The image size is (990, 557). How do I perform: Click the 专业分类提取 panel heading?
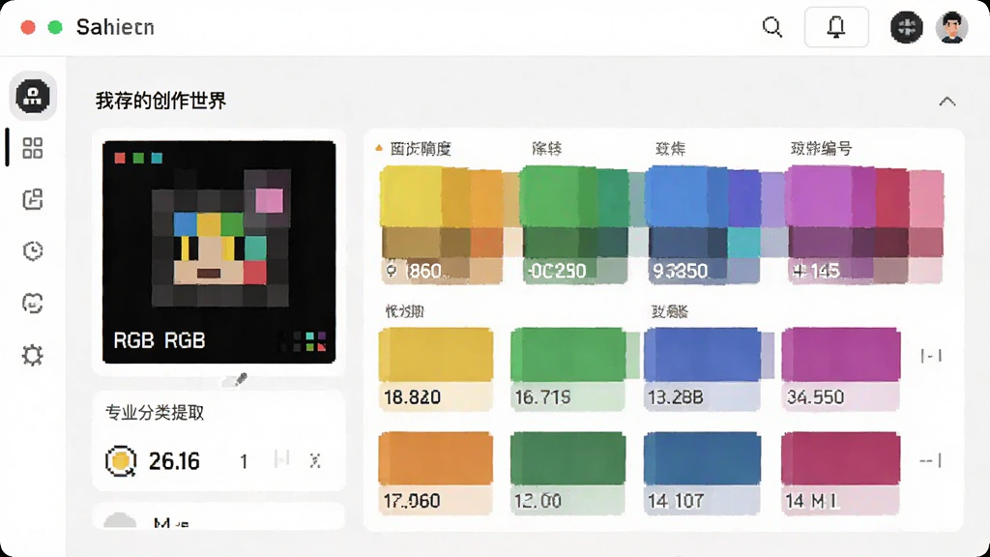[155, 413]
